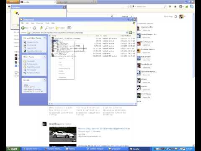Open the File menu in Explorer

[x=22, y=23]
